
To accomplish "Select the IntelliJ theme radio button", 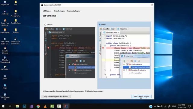I will tap(100, 25).
